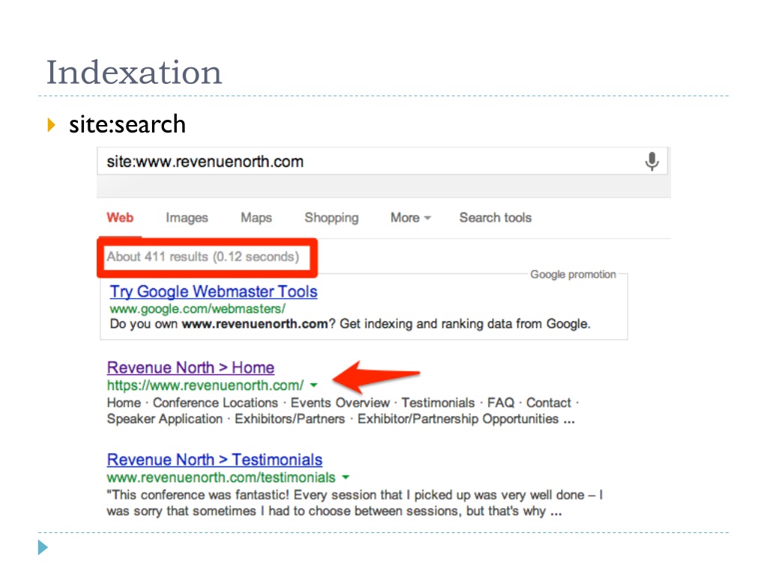Select the Web search tab

(120, 218)
